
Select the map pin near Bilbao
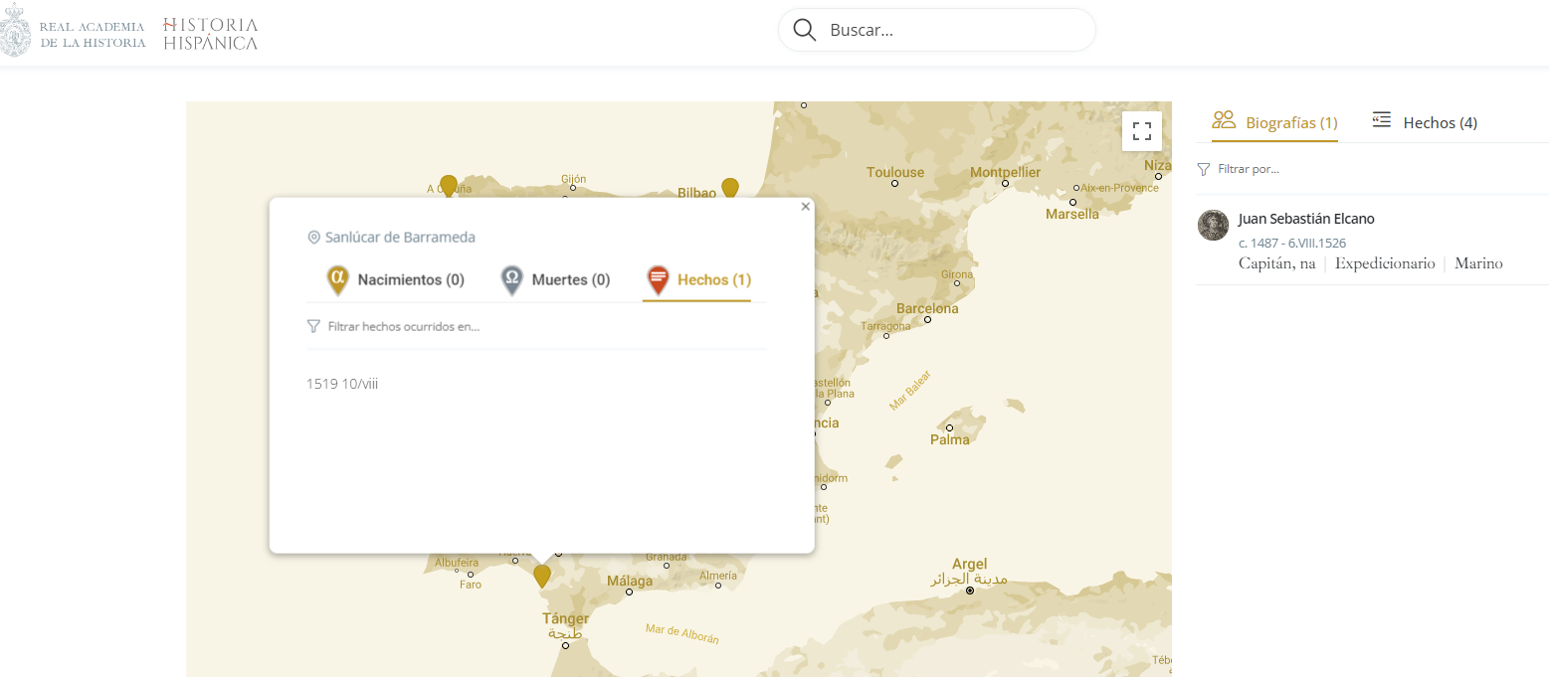(730, 189)
